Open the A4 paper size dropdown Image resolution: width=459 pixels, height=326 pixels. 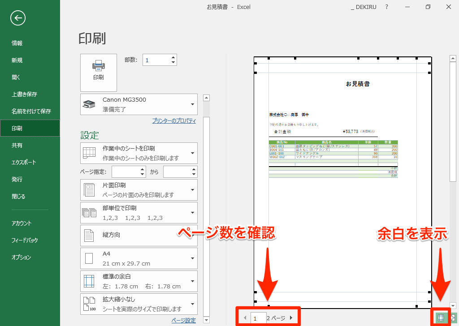(x=139, y=258)
